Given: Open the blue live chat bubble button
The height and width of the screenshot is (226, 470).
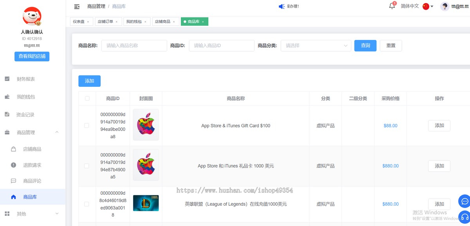Looking at the screenshot, I should click(x=465, y=201).
